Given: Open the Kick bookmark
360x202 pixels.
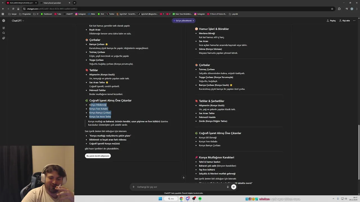Looking at the screenshot, I should click(100, 14).
